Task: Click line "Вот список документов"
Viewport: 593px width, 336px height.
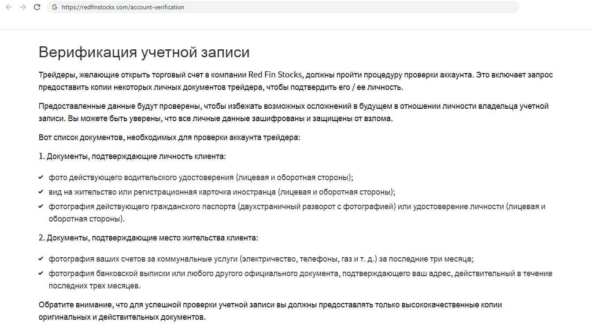Action: click(x=169, y=137)
